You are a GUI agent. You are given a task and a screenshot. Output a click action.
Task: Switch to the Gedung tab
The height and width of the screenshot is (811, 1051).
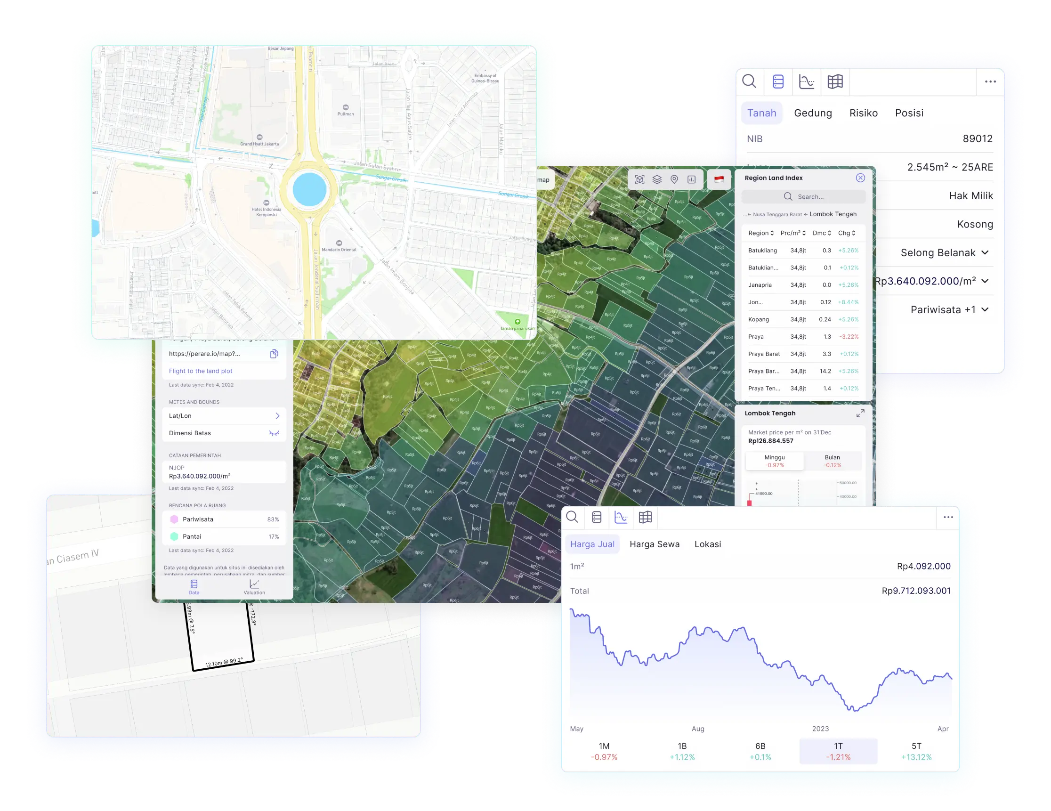[812, 113]
